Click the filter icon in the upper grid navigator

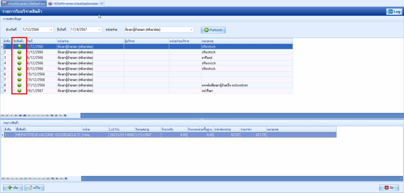(66, 115)
